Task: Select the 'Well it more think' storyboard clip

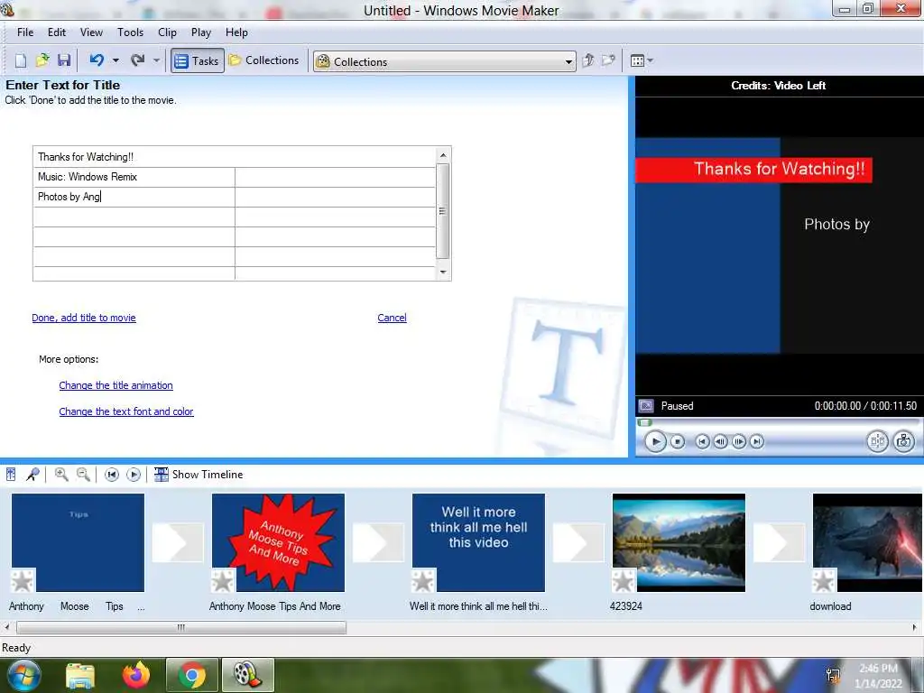Action: click(x=478, y=542)
